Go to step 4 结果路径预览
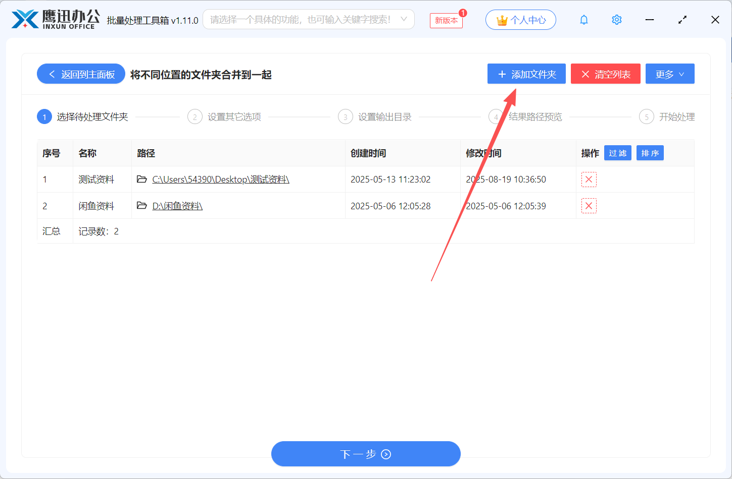Image resolution: width=732 pixels, height=479 pixels. [x=525, y=117]
